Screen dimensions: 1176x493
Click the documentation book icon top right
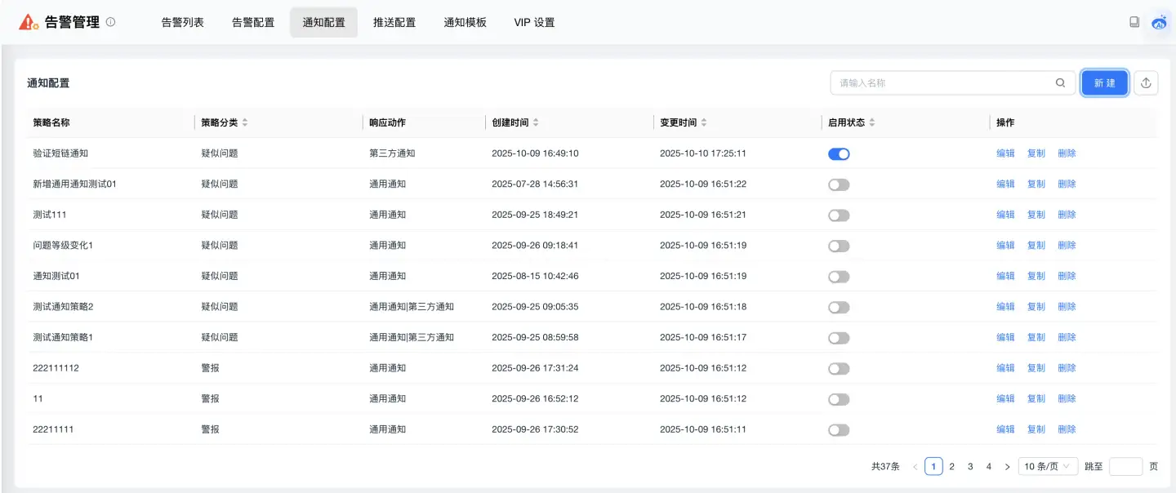coord(1134,22)
